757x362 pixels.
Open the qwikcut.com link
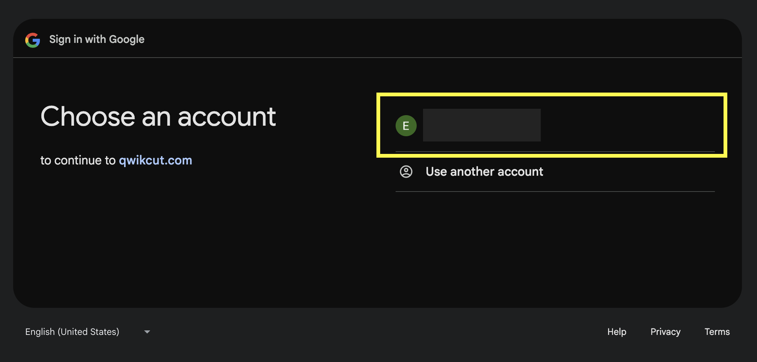tap(155, 160)
